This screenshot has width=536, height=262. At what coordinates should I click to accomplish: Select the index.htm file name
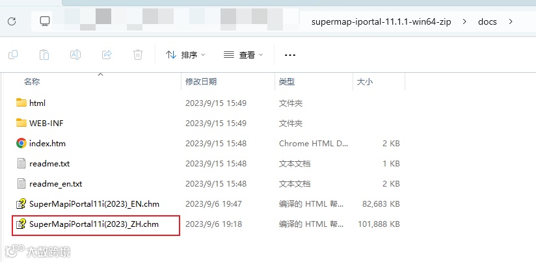(x=47, y=144)
